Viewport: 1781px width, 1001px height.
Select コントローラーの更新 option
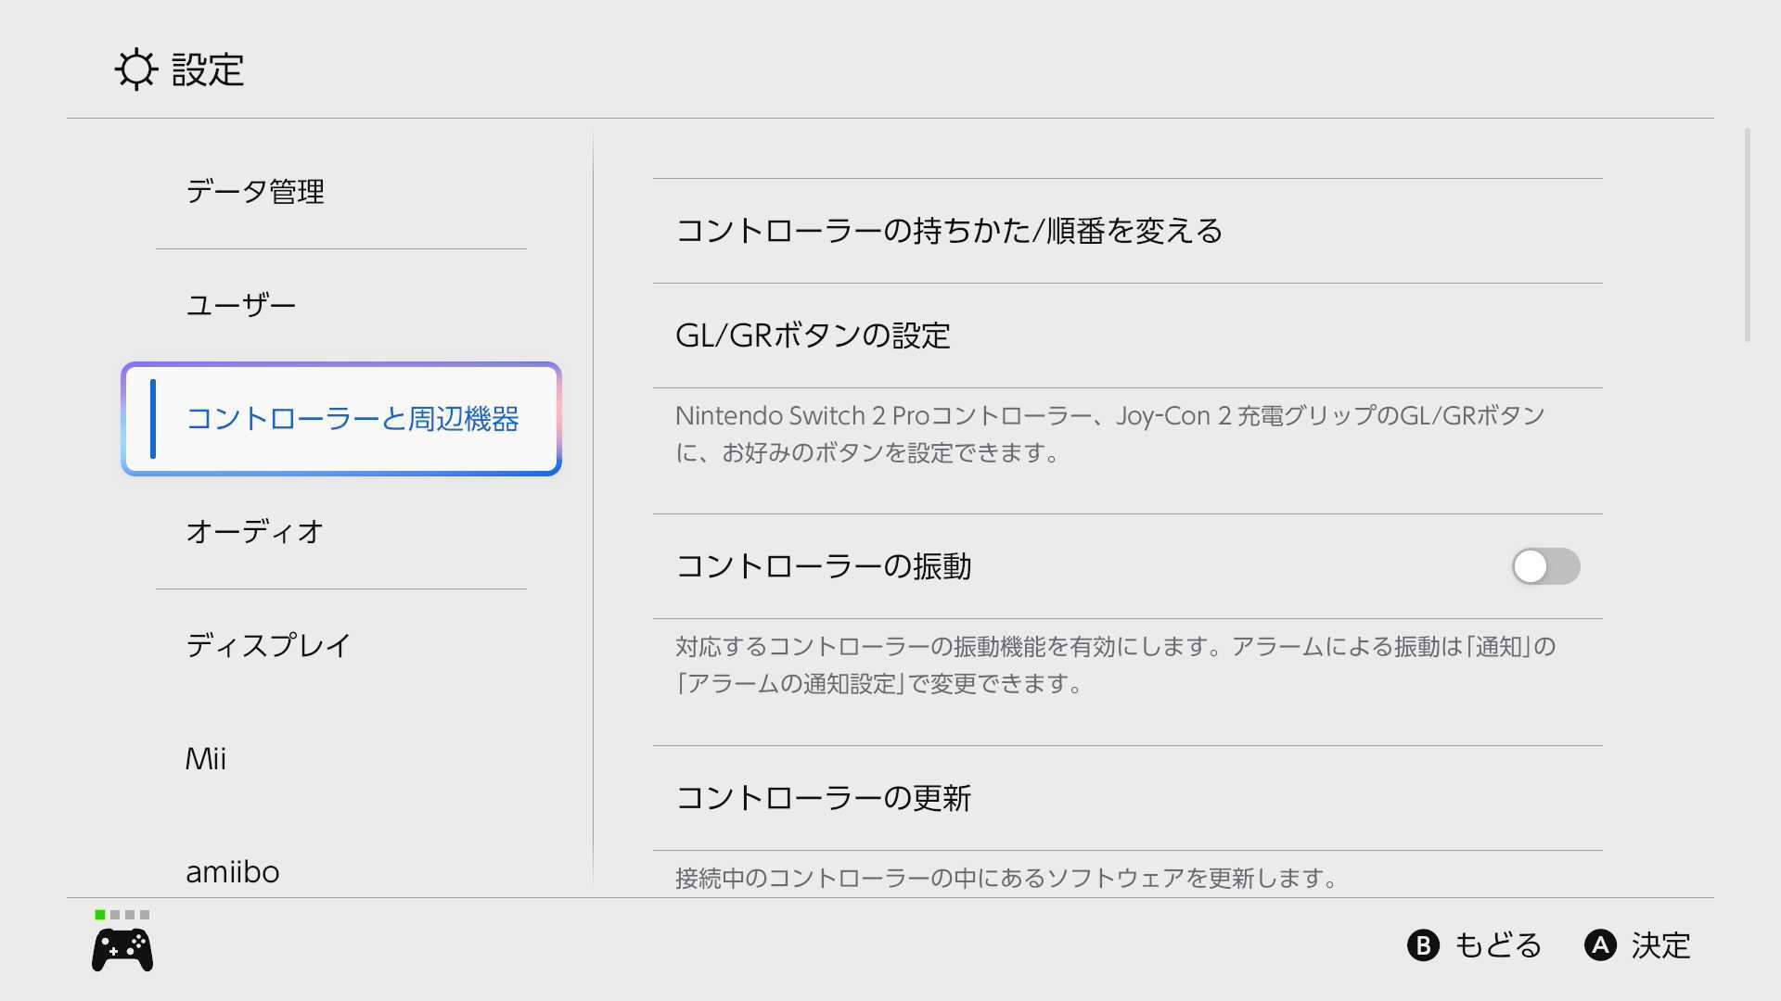[824, 798]
